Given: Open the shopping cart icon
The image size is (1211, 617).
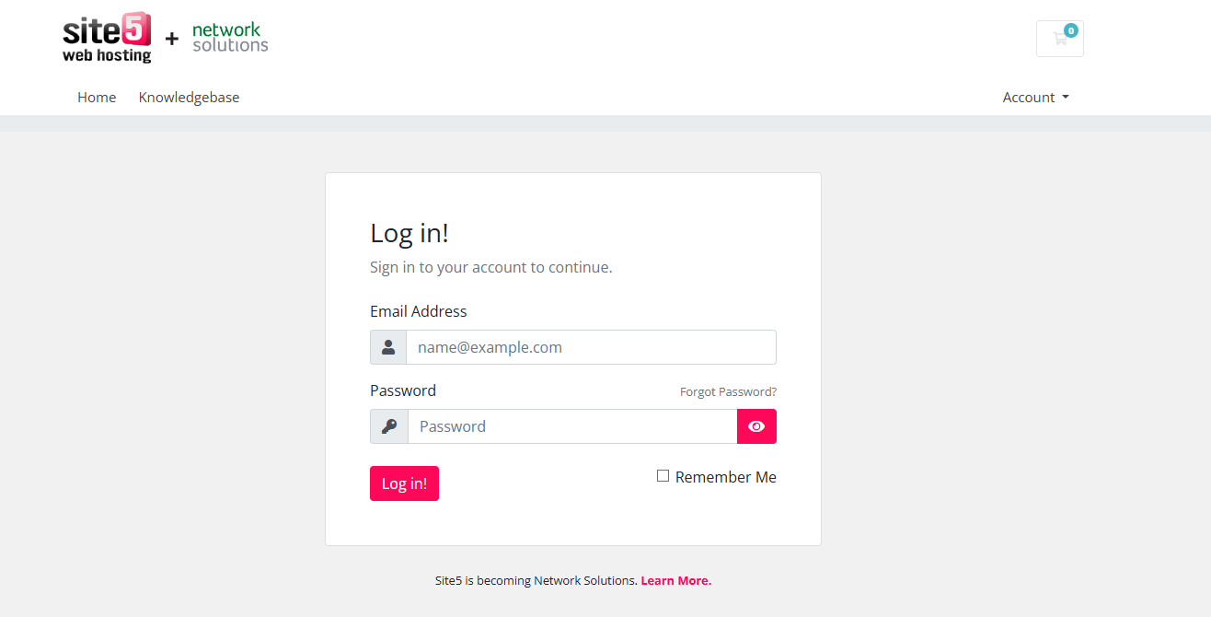Looking at the screenshot, I should 1059,39.
